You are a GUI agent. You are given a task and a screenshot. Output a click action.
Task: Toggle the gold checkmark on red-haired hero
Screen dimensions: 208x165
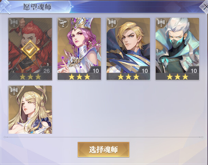point(30,49)
